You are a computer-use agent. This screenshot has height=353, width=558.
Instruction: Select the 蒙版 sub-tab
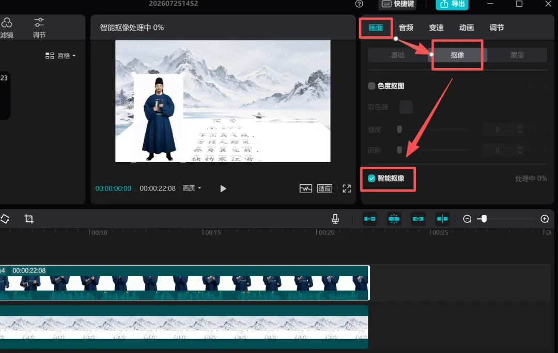pyautogui.click(x=517, y=55)
